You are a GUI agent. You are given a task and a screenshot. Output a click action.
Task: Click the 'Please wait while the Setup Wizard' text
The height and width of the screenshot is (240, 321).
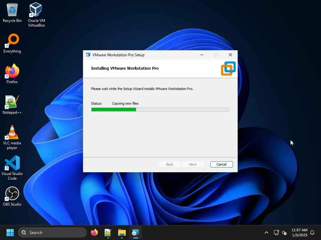(142, 89)
